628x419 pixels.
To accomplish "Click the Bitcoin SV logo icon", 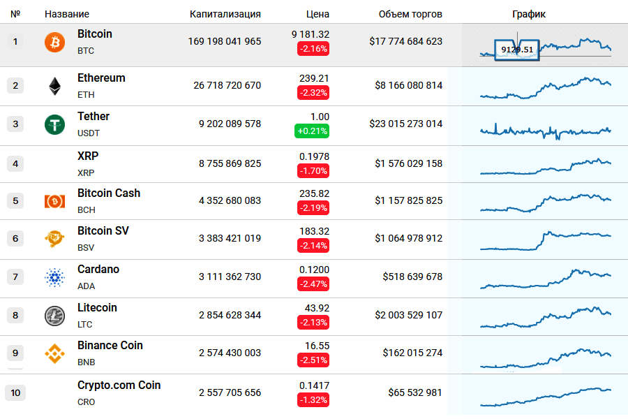I will (x=54, y=239).
